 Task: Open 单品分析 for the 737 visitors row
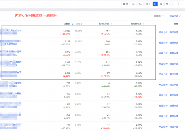click(x=163, y=85)
